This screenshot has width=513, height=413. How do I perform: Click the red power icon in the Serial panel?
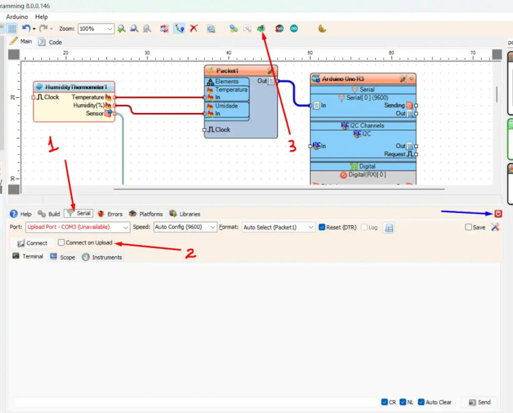pyautogui.click(x=498, y=214)
